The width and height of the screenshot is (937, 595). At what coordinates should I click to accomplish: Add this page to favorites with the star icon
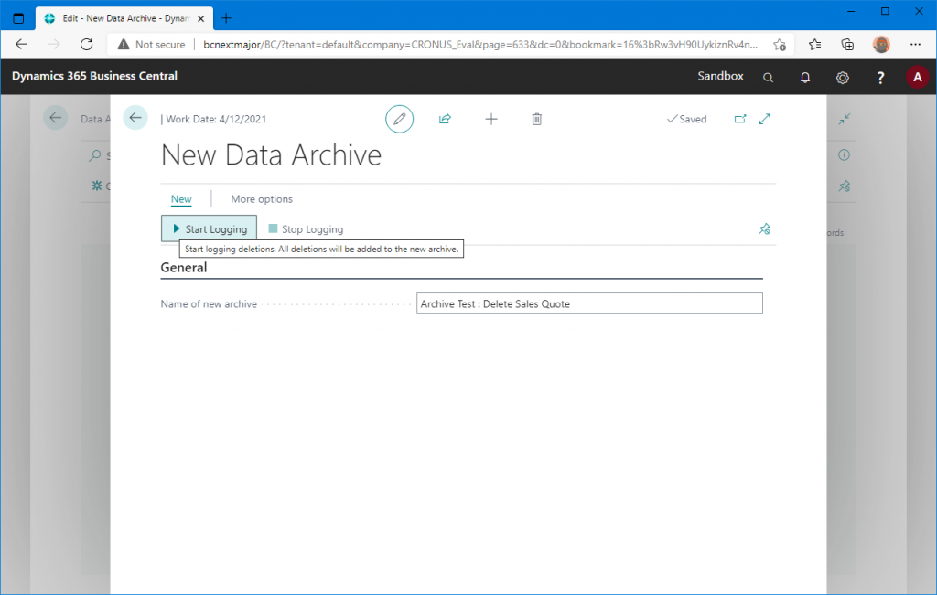[x=780, y=45]
